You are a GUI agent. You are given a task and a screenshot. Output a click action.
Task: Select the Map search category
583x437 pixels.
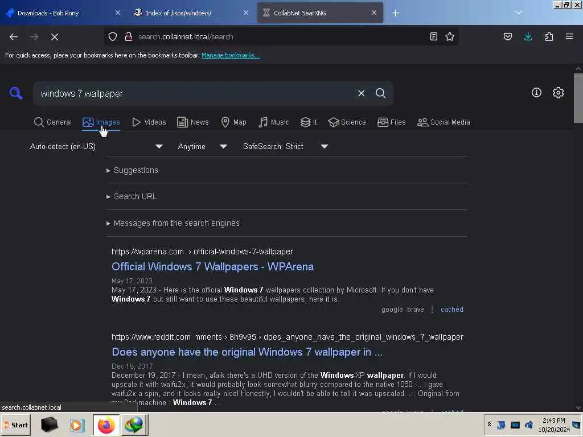click(x=233, y=122)
